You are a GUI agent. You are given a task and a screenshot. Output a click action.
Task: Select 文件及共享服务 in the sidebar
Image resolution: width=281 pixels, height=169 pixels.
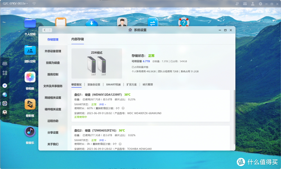point(53,86)
